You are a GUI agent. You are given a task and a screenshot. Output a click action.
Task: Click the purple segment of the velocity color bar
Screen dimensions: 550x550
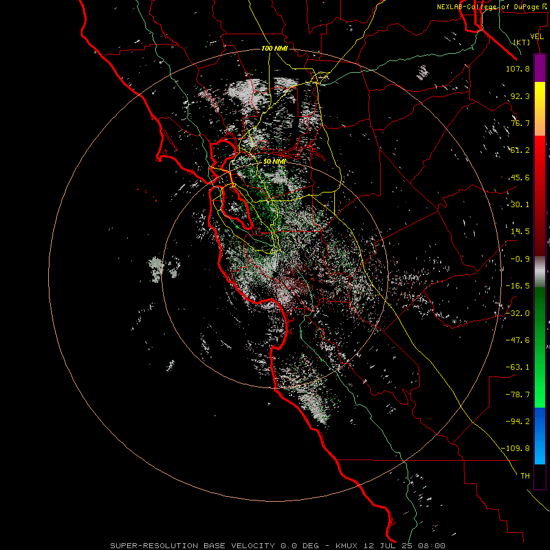point(540,68)
